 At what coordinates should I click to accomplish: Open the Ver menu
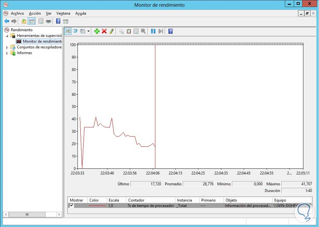tap(48, 13)
